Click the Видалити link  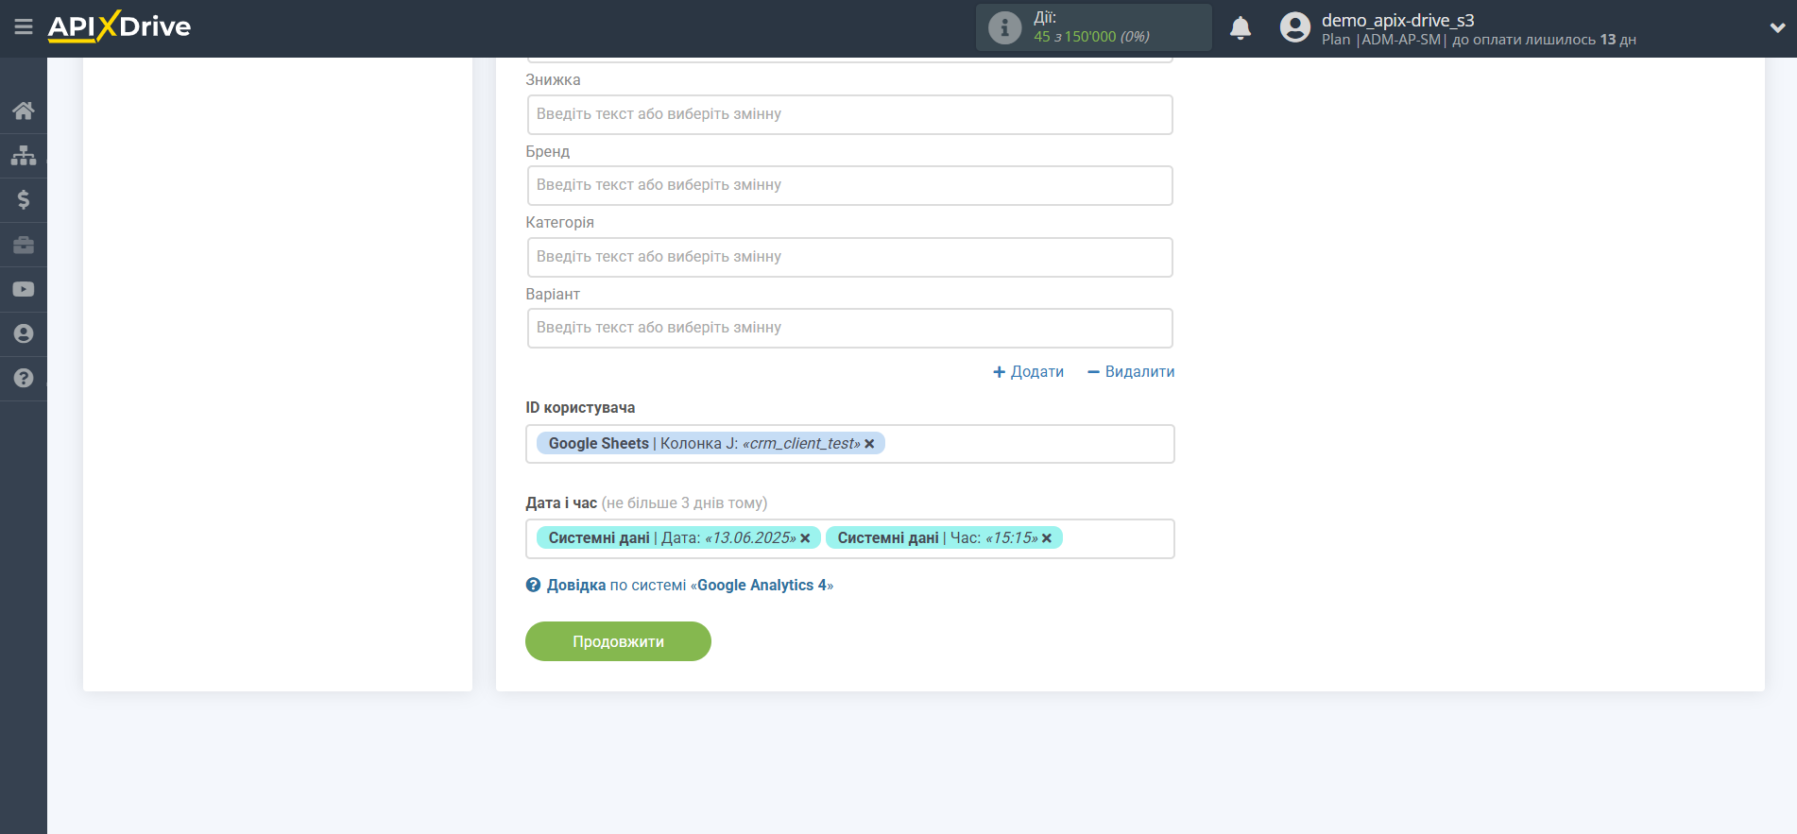coord(1131,372)
